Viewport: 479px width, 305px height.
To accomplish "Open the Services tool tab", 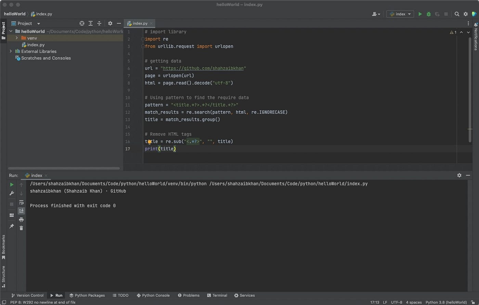I will click(x=245, y=295).
